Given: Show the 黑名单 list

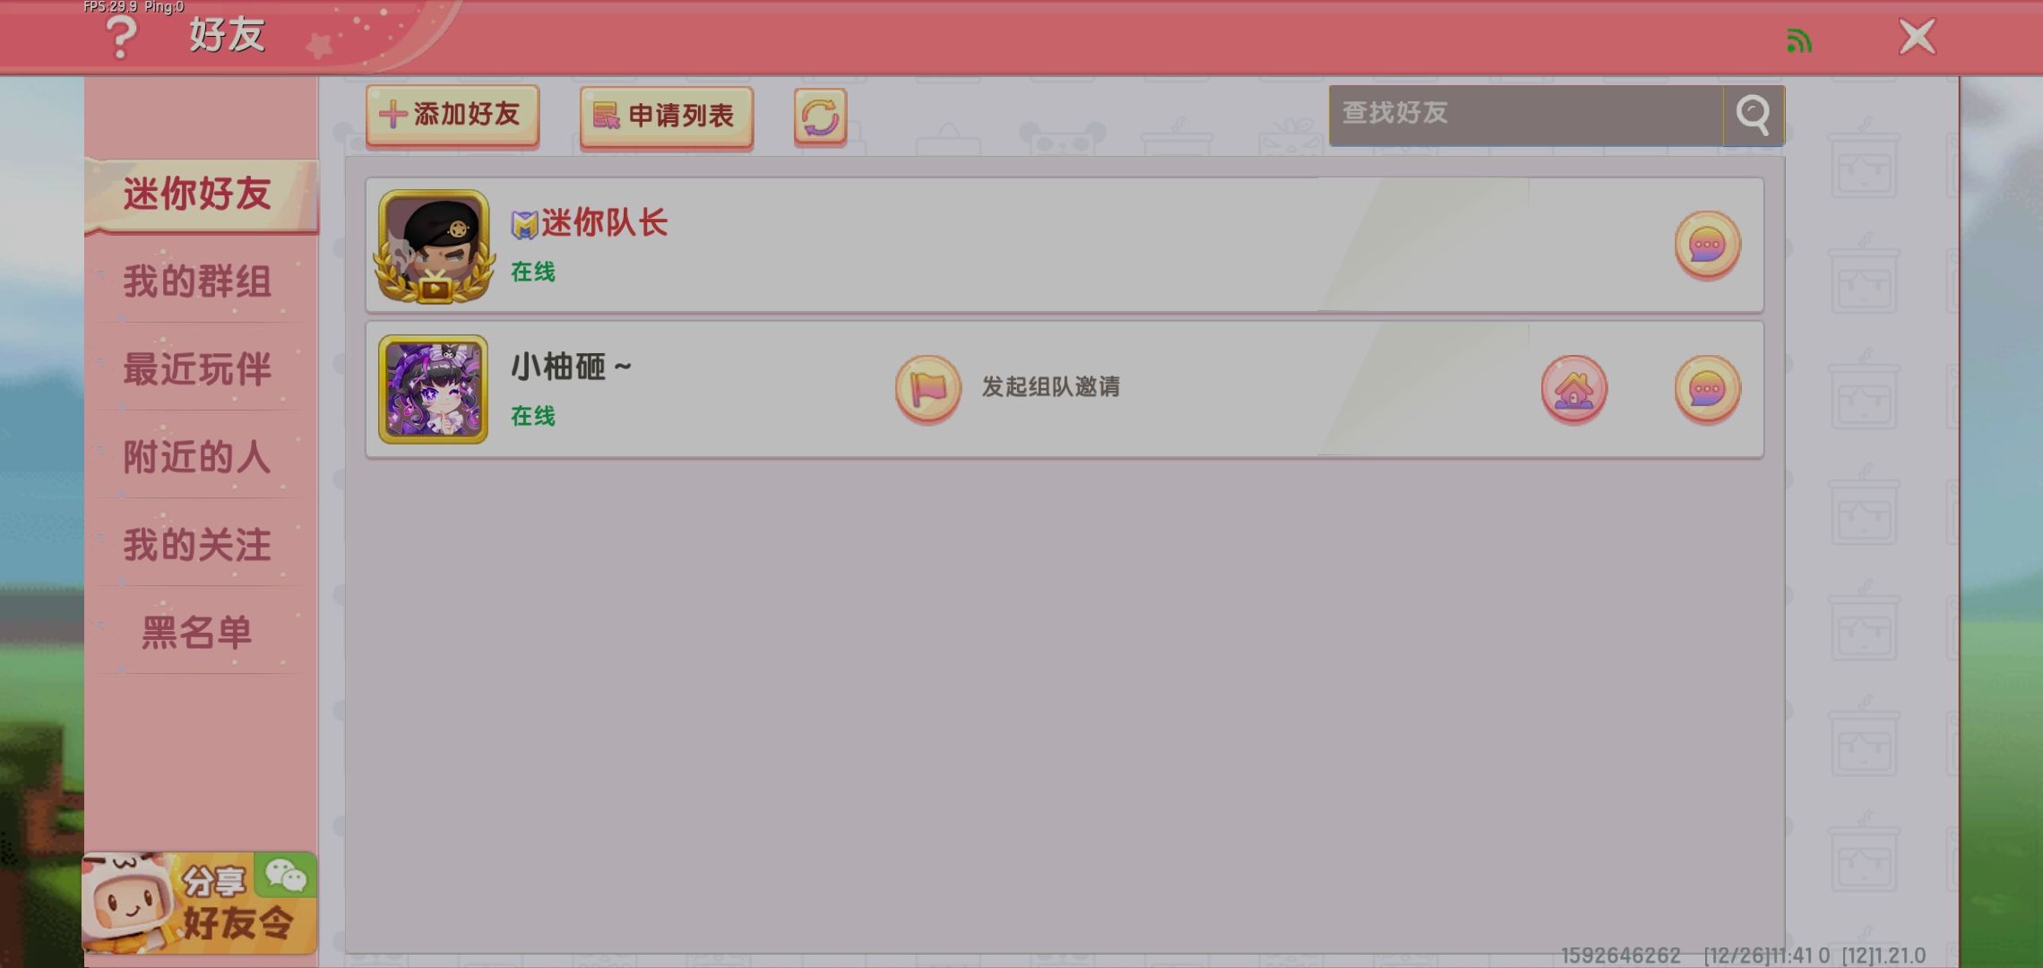Looking at the screenshot, I should pyautogui.click(x=197, y=633).
